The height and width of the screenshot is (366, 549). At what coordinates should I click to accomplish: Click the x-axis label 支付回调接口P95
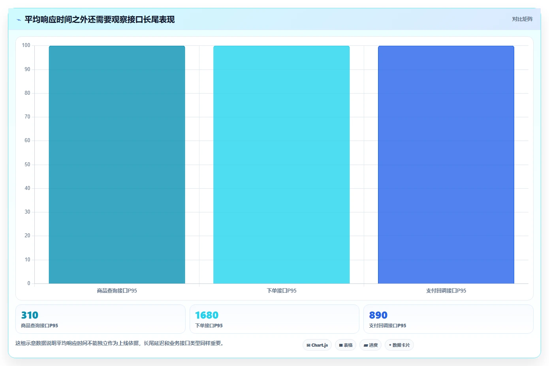446,291
